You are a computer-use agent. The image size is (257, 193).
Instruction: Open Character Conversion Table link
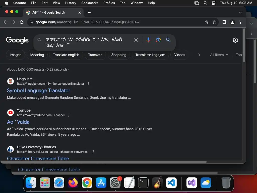coord(38,158)
